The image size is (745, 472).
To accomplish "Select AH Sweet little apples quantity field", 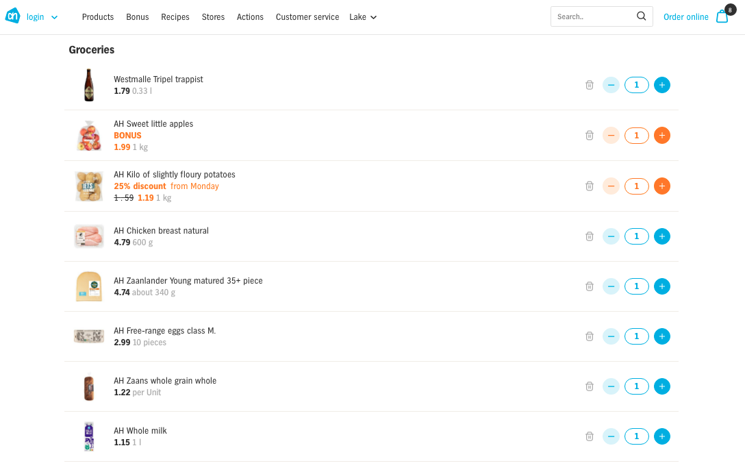I will pos(637,136).
